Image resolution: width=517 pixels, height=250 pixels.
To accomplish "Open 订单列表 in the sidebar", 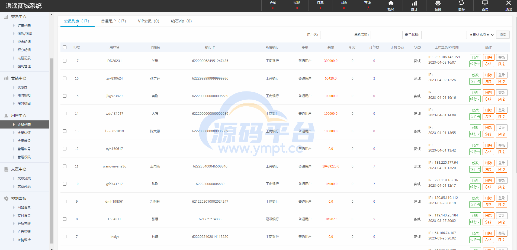I will [24, 25].
